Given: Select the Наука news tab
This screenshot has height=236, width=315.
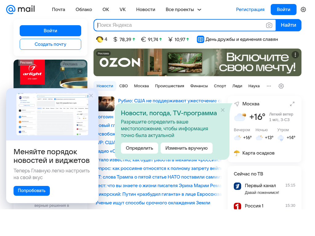Looking at the screenshot, I should 254,86.
